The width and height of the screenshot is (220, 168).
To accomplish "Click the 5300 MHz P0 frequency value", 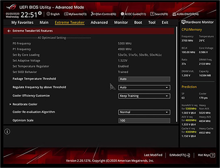I will click(x=125, y=44).
